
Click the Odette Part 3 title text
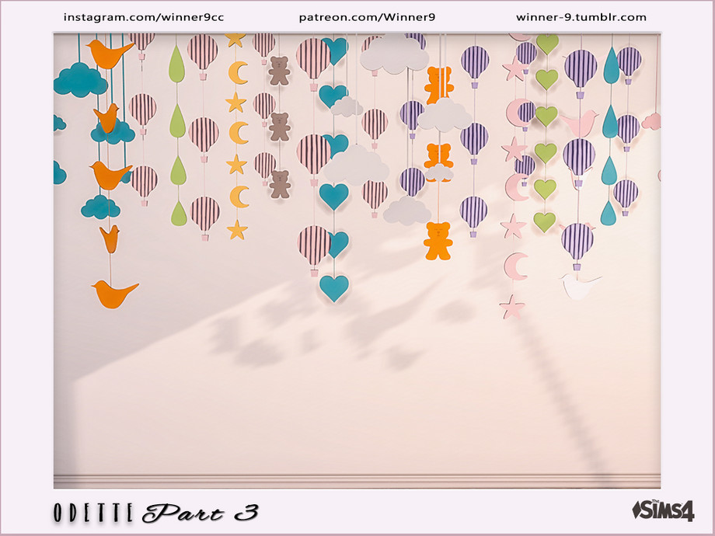[x=155, y=513]
